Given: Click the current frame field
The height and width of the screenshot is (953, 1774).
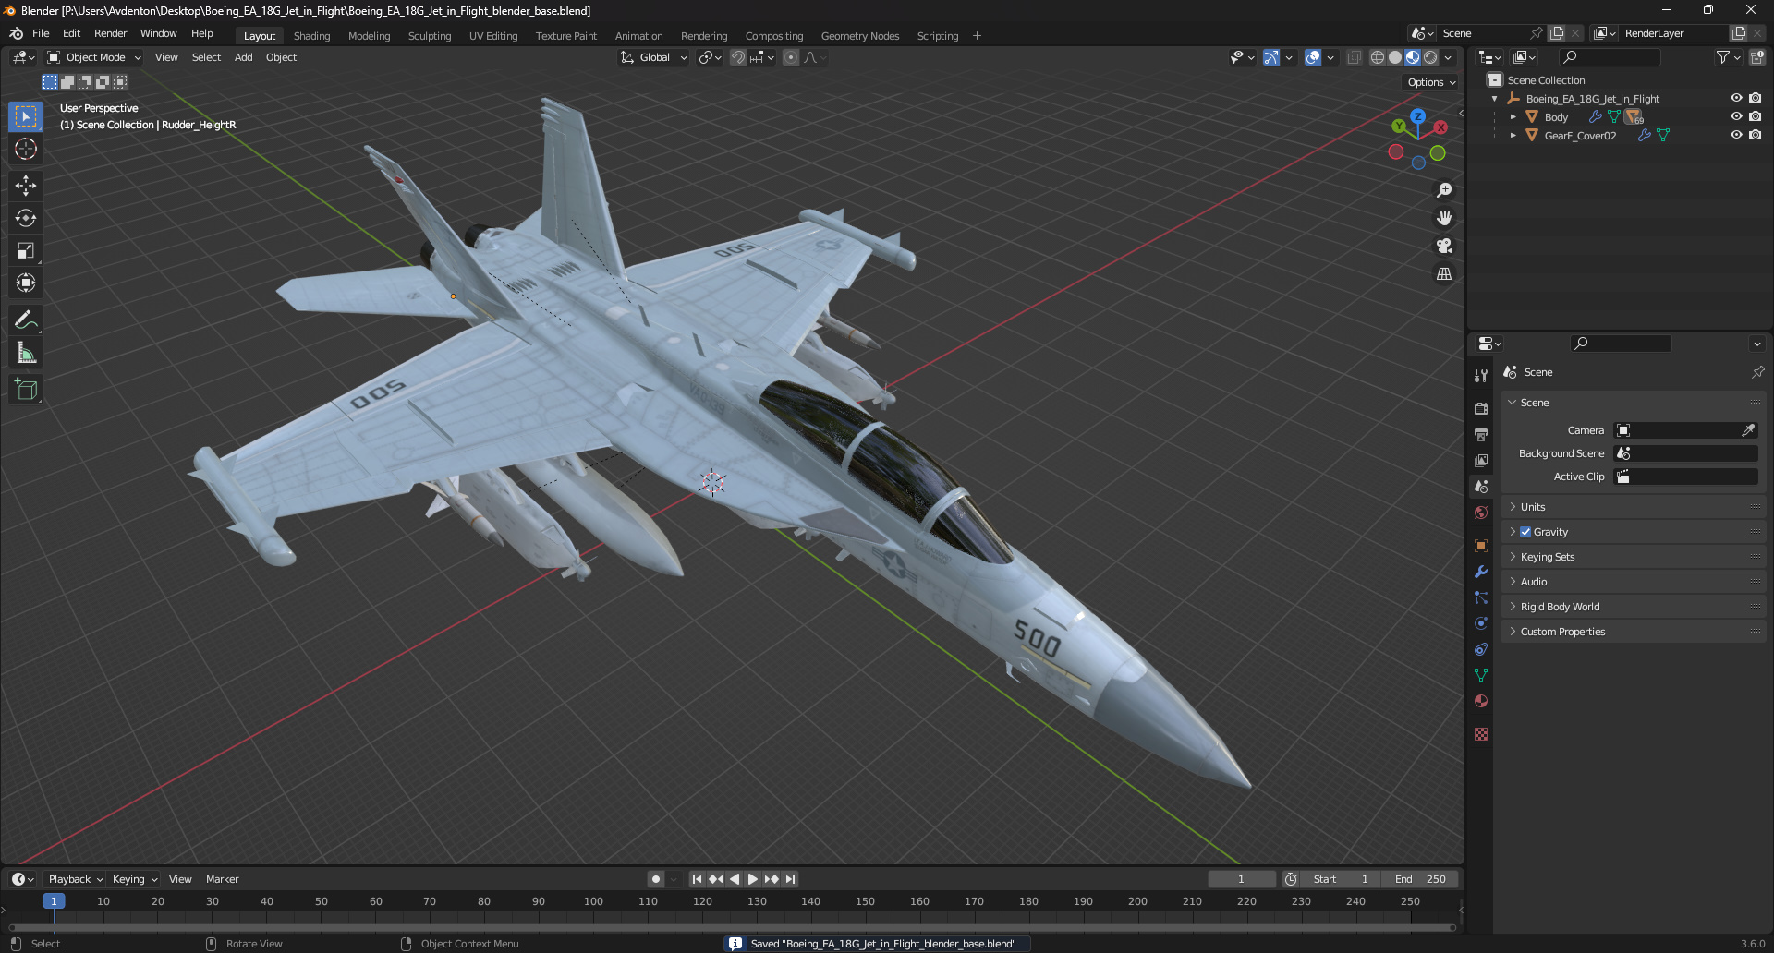Looking at the screenshot, I should (1241, 879).
